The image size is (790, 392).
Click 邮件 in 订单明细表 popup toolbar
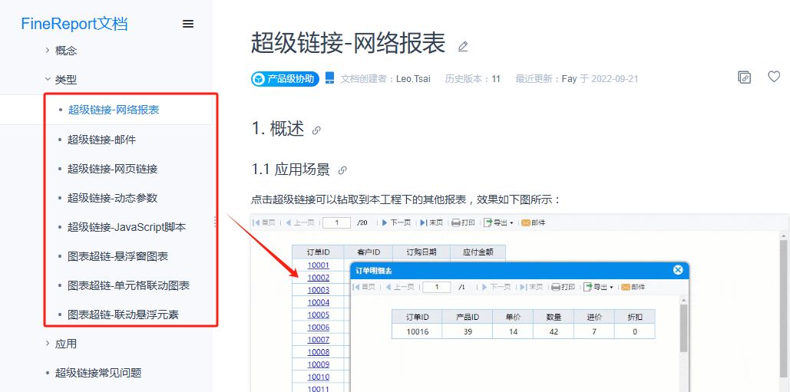[633, 287]
